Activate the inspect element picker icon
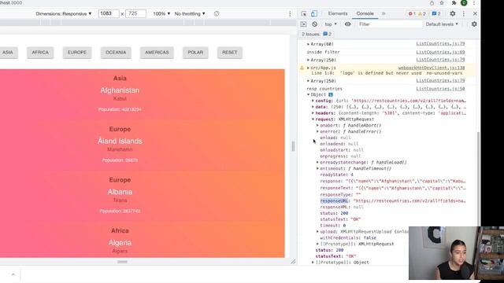This screenshot has height=283, width=504. tap(304, 14)
